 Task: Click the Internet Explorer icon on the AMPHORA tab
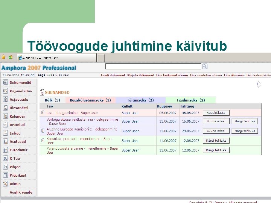20,58
